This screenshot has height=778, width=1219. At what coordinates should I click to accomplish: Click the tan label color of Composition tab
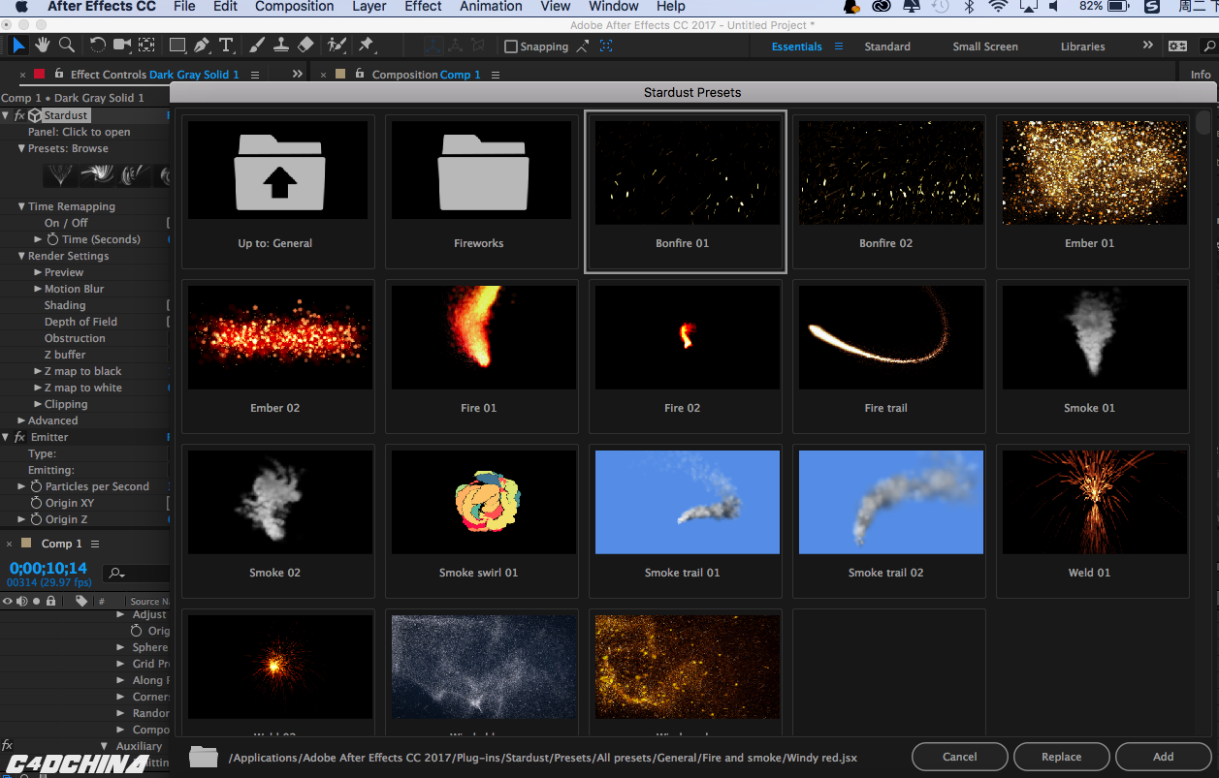point(340,74)
